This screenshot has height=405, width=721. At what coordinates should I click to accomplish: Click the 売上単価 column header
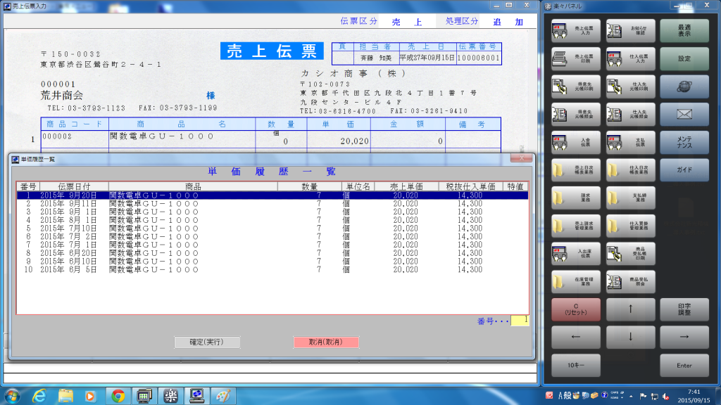pos(406,186)
